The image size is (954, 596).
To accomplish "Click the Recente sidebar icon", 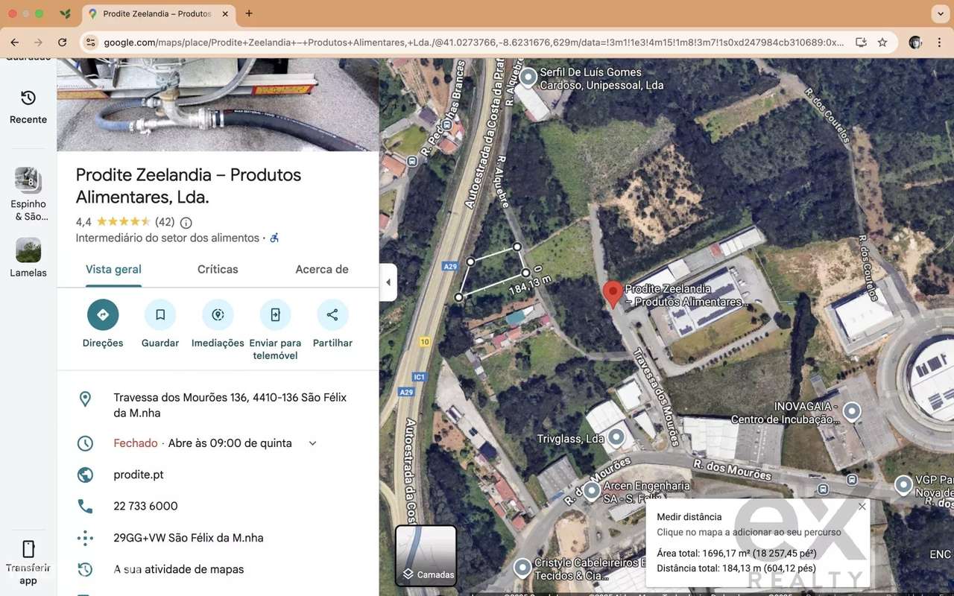I will [x=28, y=105].
